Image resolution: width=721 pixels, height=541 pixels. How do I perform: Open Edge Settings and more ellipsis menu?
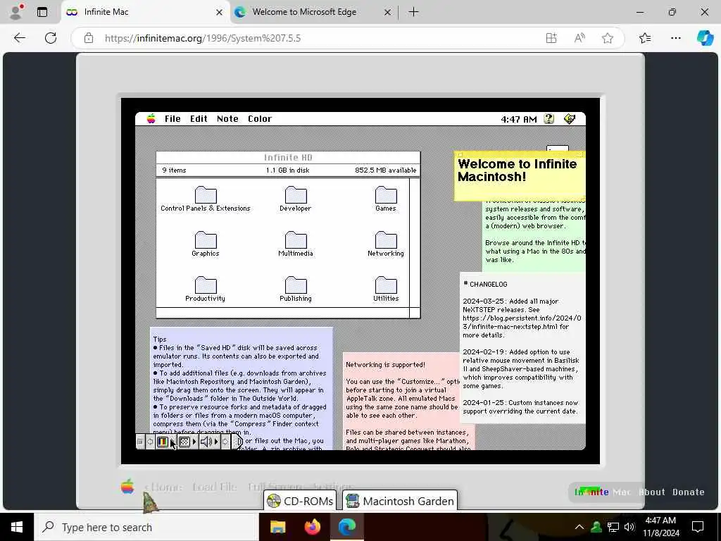pos(675,38)
